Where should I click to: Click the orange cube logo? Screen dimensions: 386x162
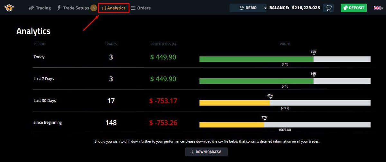click(x=9, y=8)
